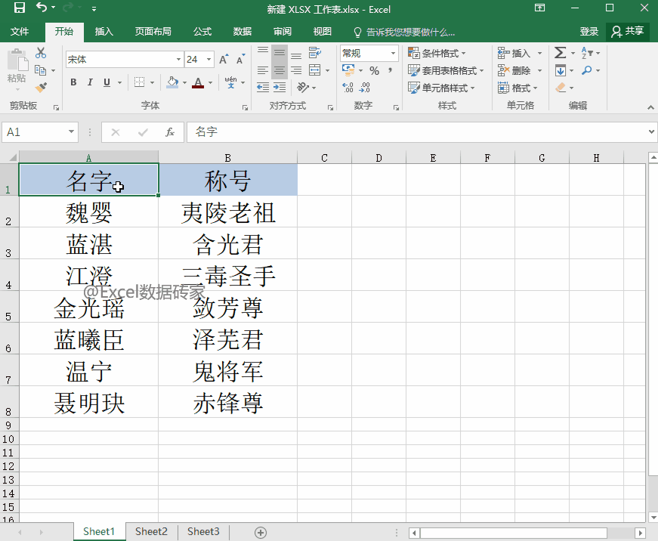The height and width of the screenshot is (541, 658).
Task: Click the Increase Indent icon
Action: pos(280,88)
